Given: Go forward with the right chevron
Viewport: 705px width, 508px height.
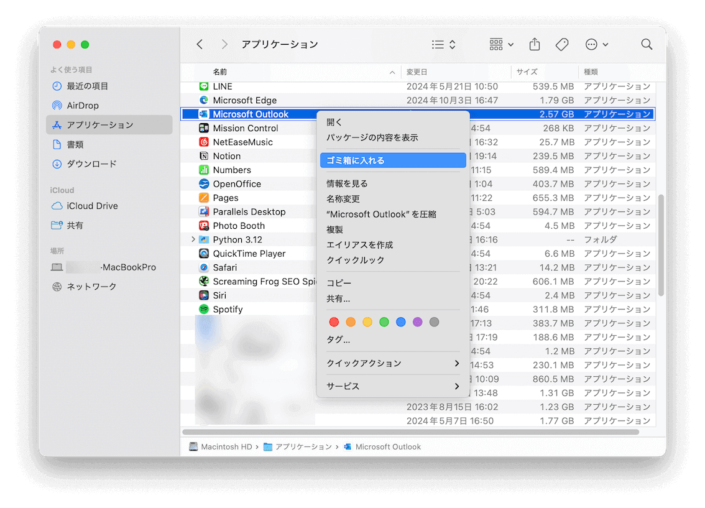Looking at the screenshot, I should tap(224, 44).
